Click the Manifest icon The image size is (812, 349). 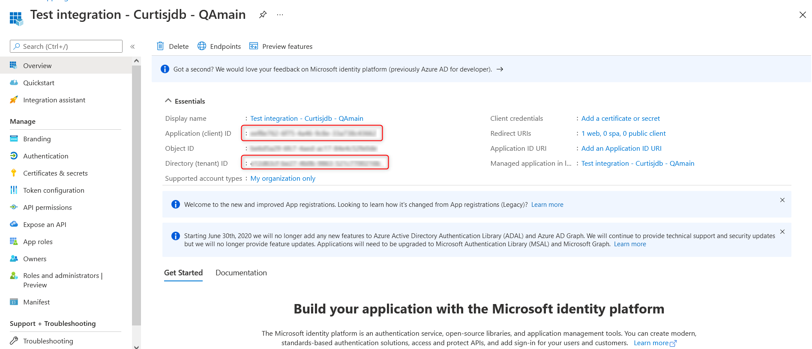tap(14, 301)
